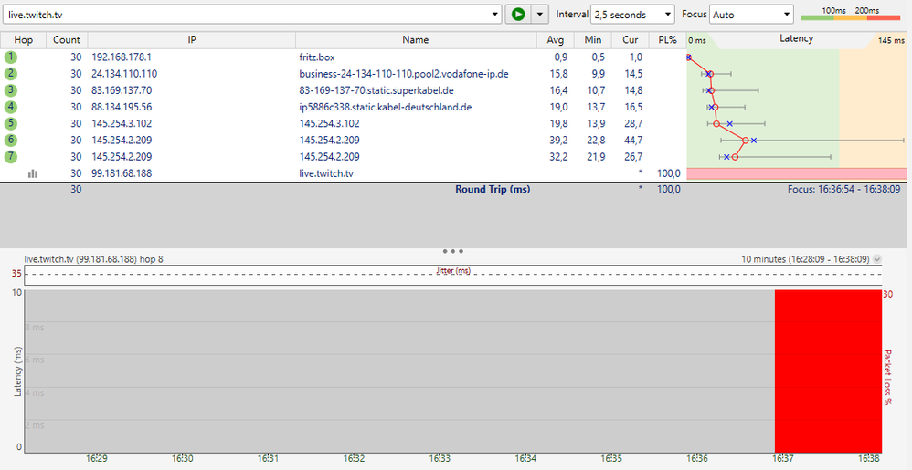Click hop 6 current value 44,7
The height and width of the screenshot is (470, 912).
point(634,140)
